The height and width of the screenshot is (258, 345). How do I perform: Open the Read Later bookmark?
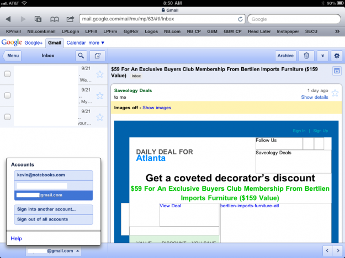[259, 31]
